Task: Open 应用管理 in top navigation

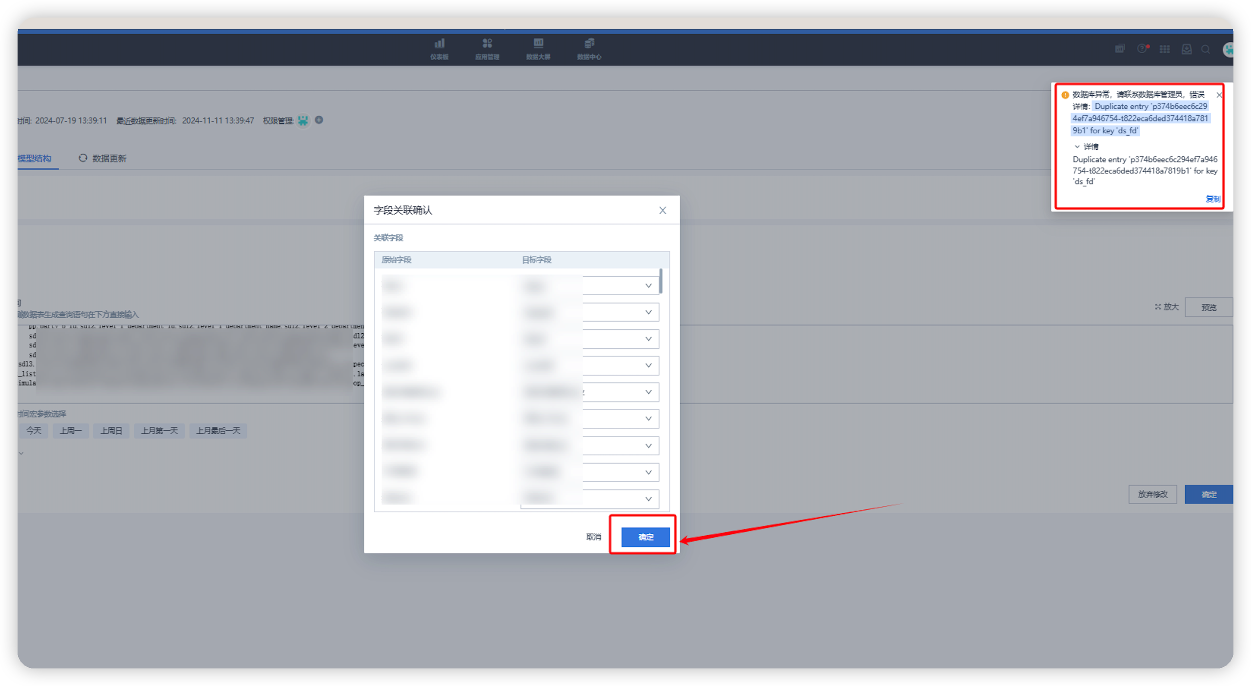Action: point(487,49)
